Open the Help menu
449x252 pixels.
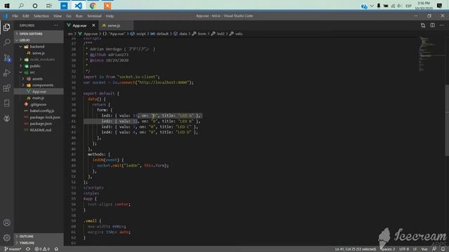pos(109,16)
